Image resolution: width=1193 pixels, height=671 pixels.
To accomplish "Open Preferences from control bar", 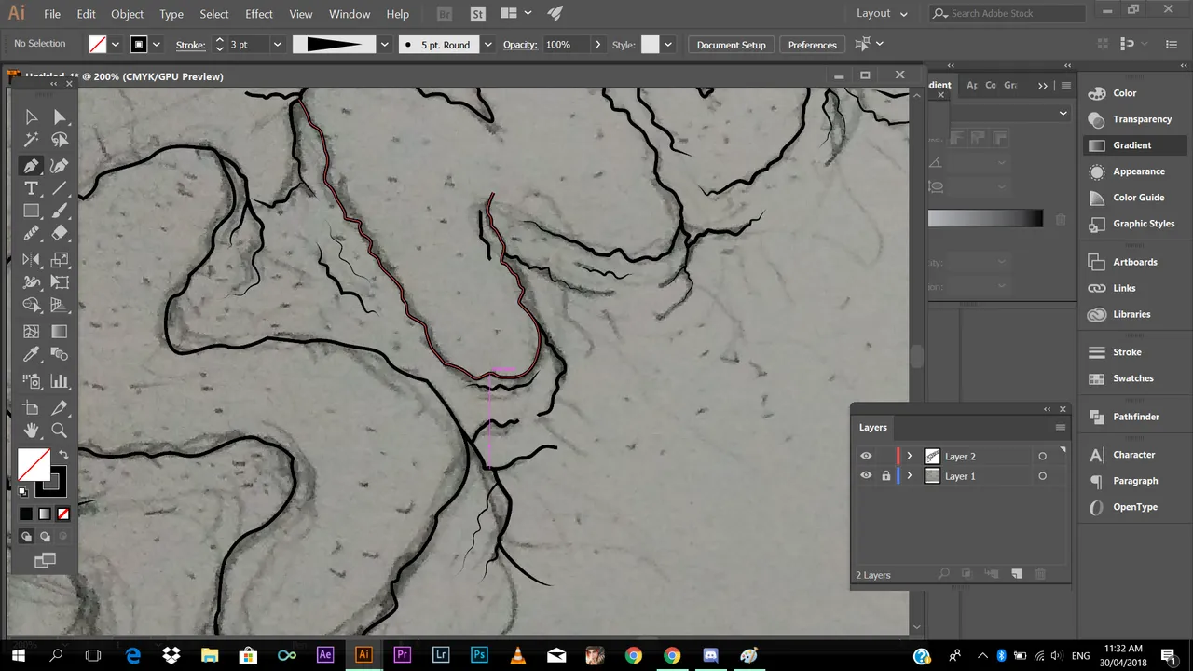I will (x=813, y=45).
